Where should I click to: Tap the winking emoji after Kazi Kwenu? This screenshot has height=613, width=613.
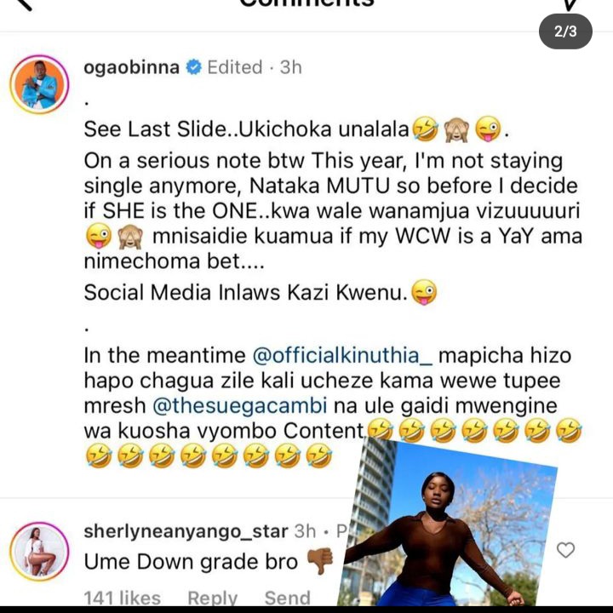(424, 292)
